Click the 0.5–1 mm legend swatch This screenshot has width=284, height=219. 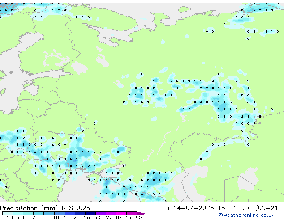pyautogui.click(x=18, y=213)
